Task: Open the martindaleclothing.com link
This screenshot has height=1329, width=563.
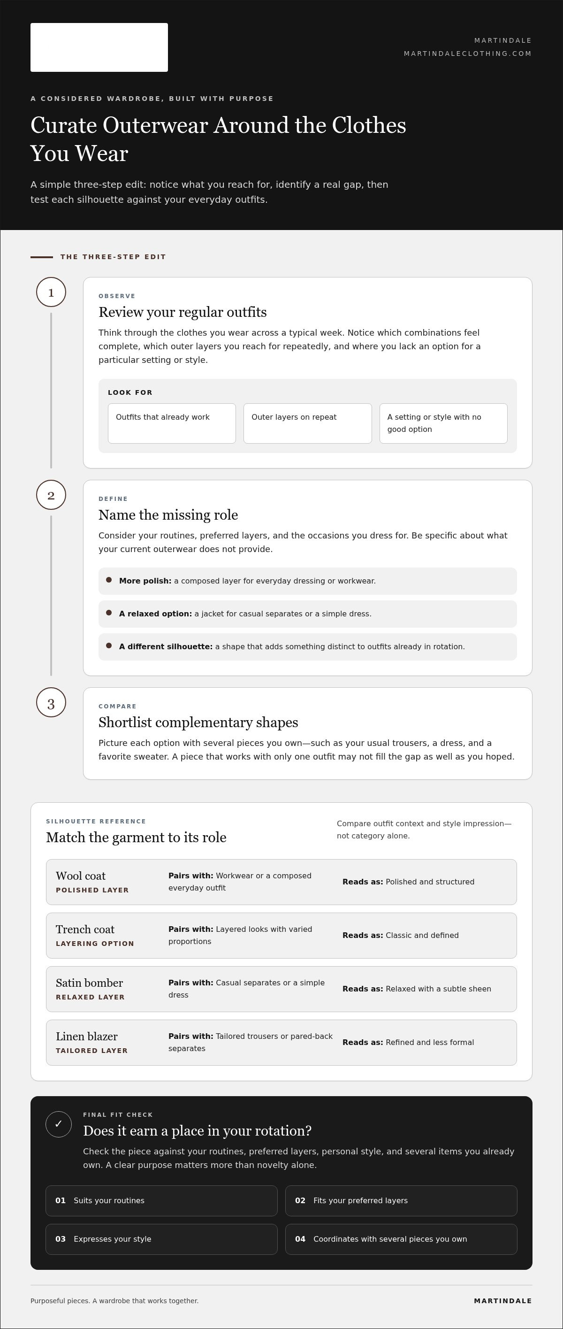Action: tap(468, 54)
